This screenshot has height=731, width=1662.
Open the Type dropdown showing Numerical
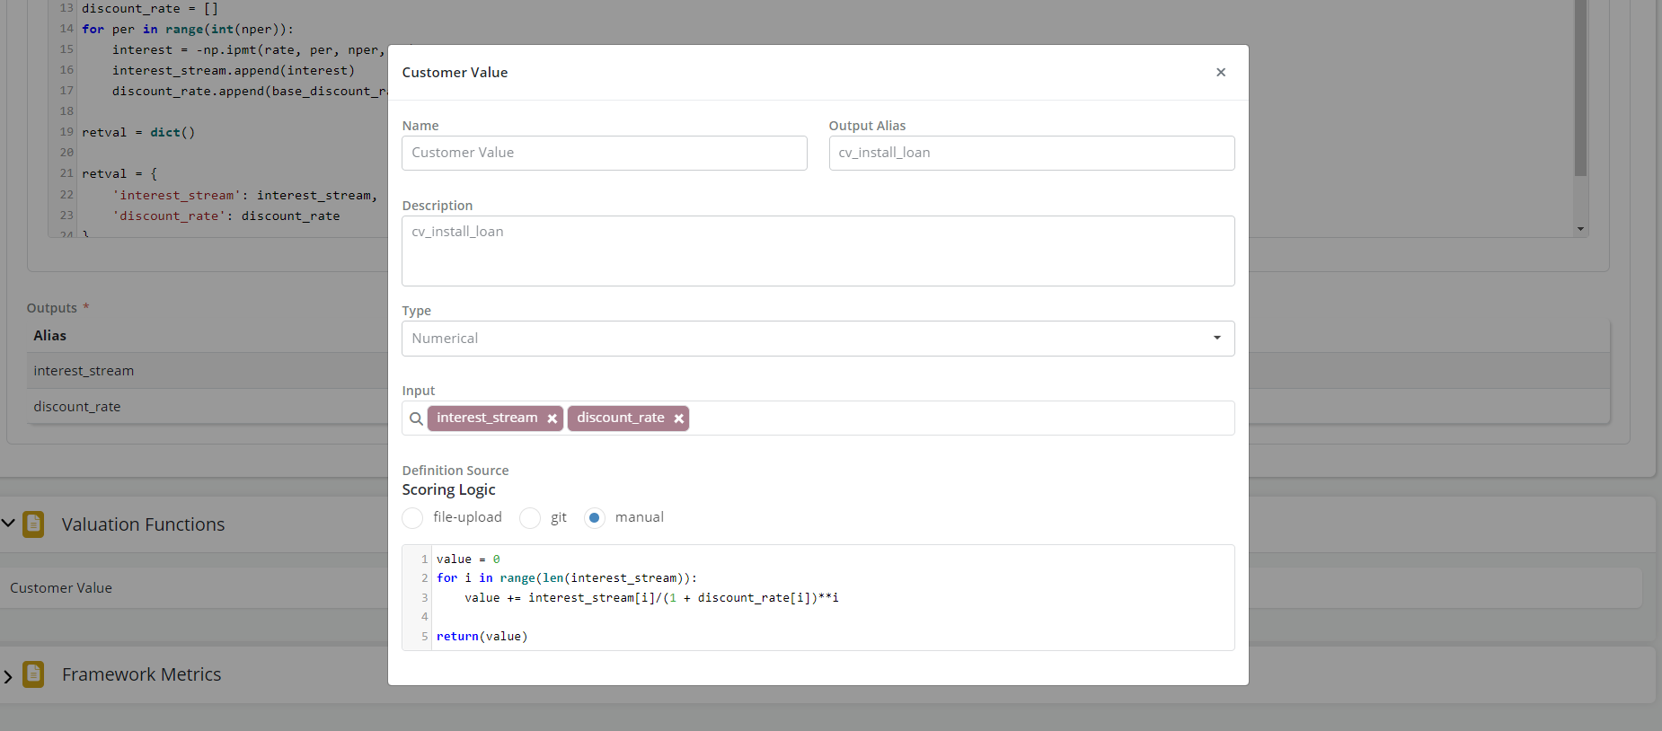coord(818,339)
